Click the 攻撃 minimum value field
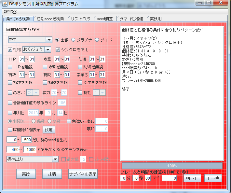The image size is (231, 193). tap(57, 59)
